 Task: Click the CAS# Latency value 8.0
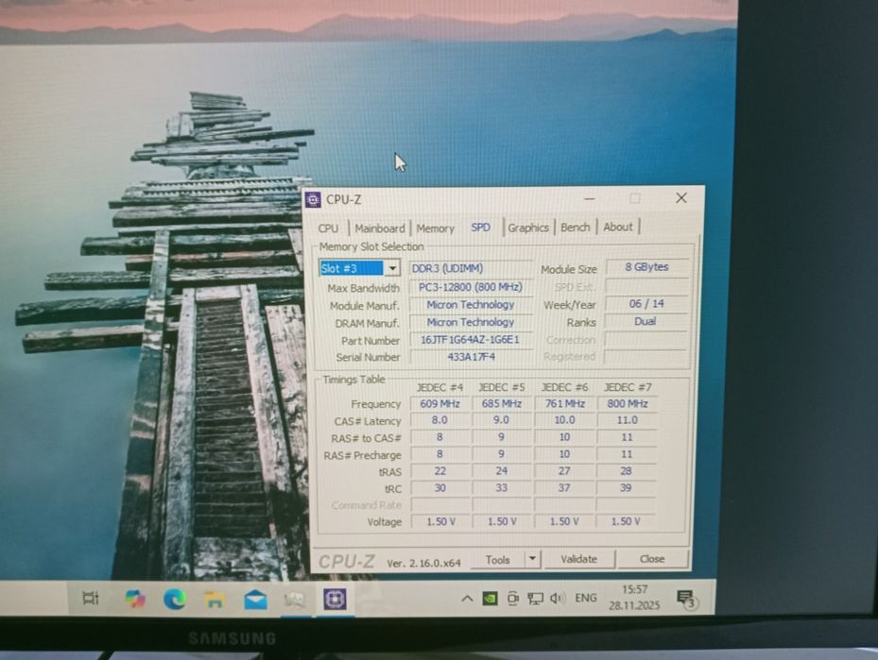(439, 419)
